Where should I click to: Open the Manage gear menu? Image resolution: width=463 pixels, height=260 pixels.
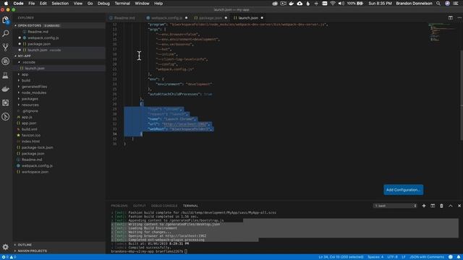pos(6,246)
